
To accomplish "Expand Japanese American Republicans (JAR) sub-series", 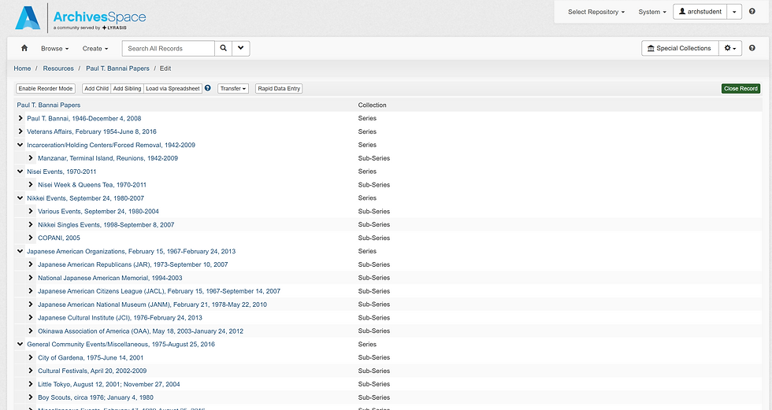I will (31, 264).
